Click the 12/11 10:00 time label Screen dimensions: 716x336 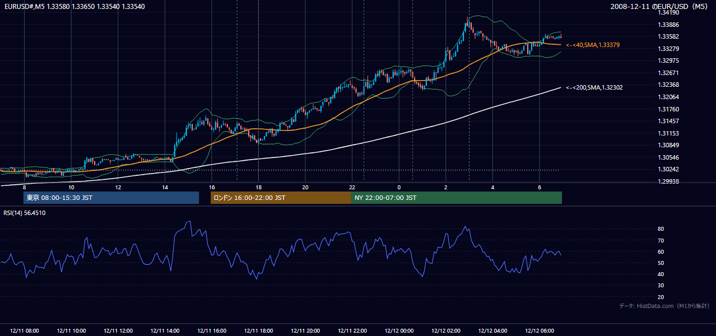point(71,331)
